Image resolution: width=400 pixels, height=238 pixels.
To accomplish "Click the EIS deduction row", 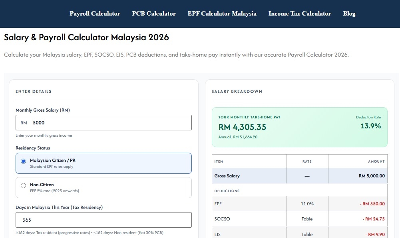I will 299,233.
